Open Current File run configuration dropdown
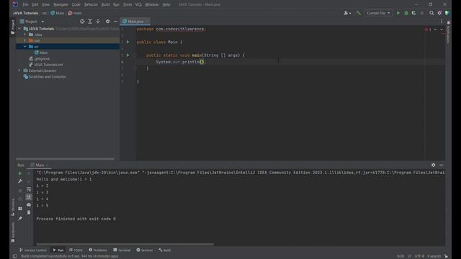This screenshot has height=259, width=461. click(378, 13)
